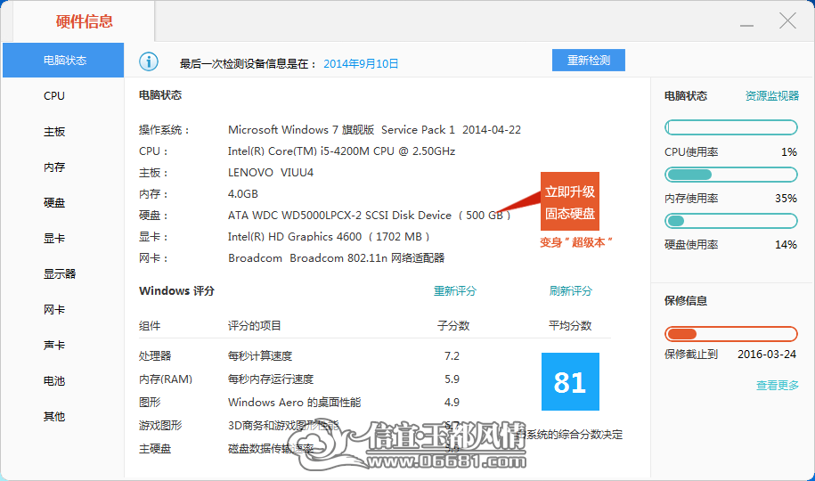Close the hardware info window

(x=787, y=20)
